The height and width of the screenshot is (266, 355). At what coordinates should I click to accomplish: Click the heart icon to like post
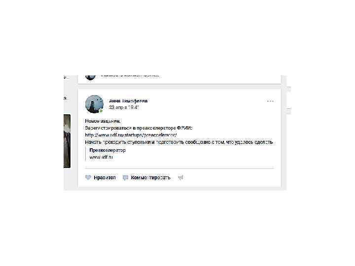[x=88, y=177]
